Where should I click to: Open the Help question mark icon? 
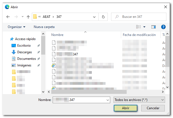pos(163,27)
